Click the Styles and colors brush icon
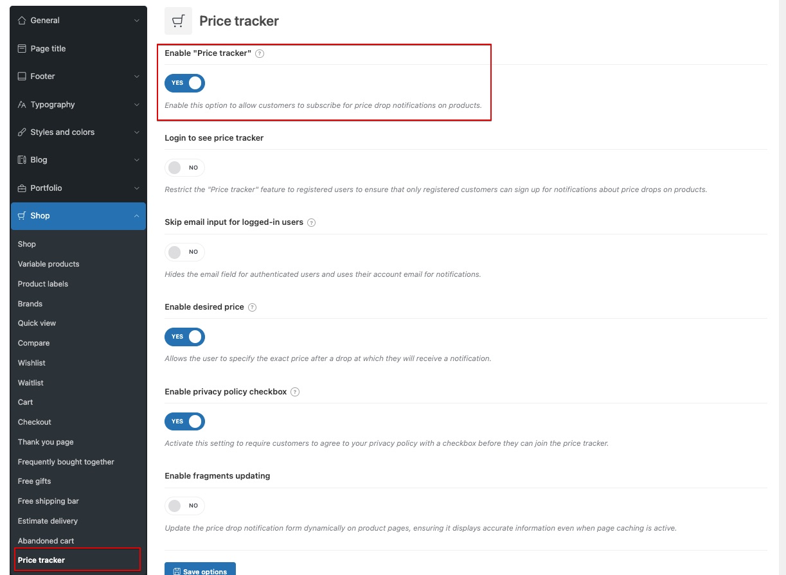786x575 pixels. click(22, 132)
